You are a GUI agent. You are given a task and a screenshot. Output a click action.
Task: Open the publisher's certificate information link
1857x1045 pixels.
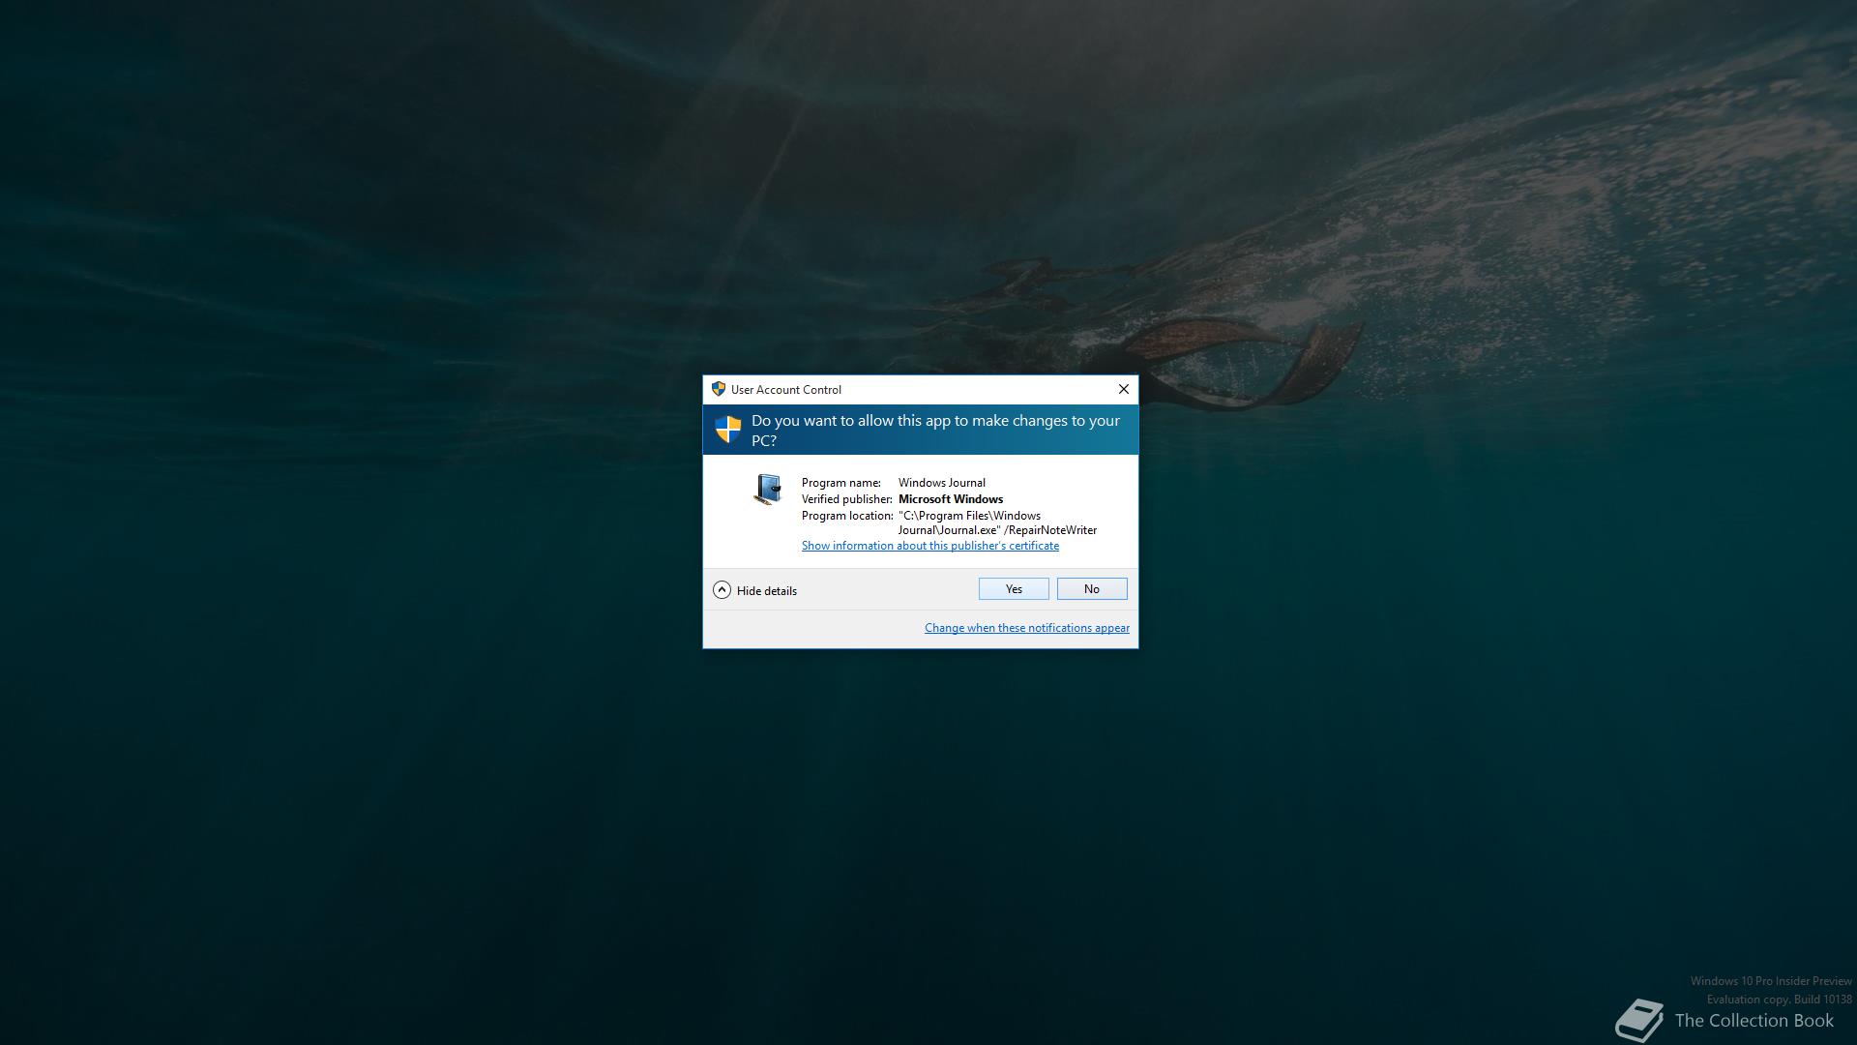point(930,546)
